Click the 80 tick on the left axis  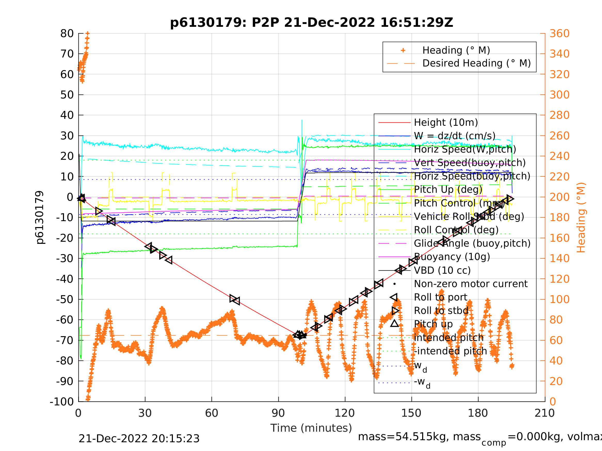point(67,34)
